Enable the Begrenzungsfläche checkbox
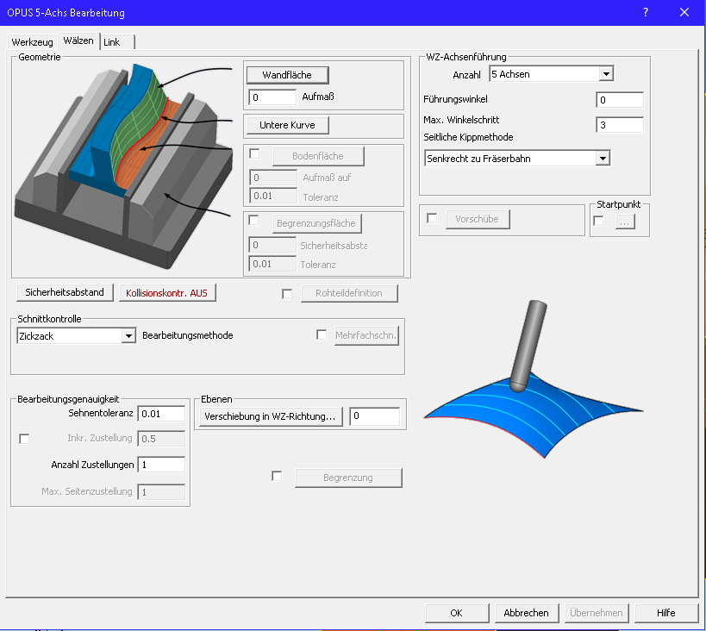This screenshot has height=631, width=706. click(x=254, y=220)
